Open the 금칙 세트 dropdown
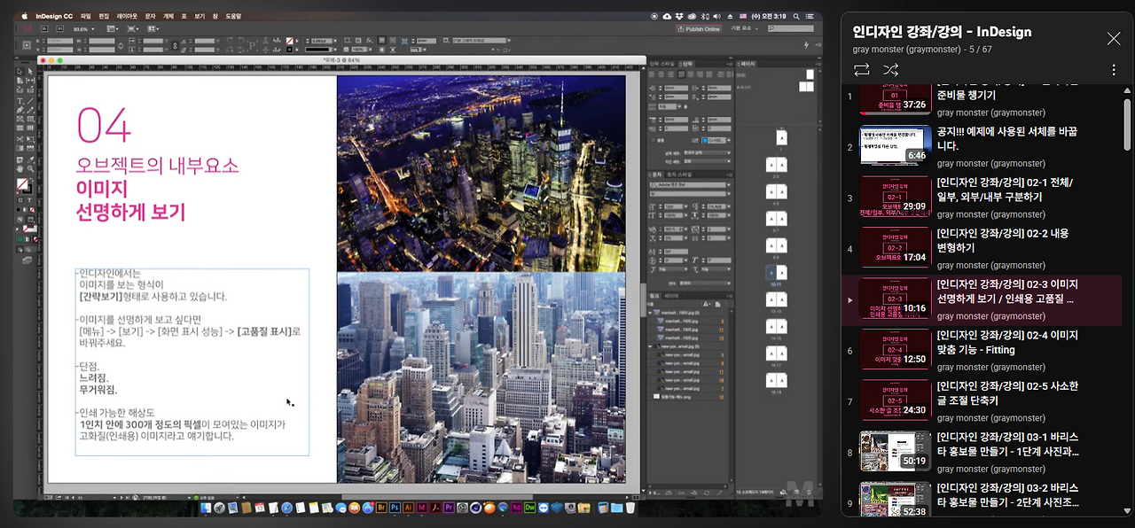 pyautogui.click(x=708, y=152)
